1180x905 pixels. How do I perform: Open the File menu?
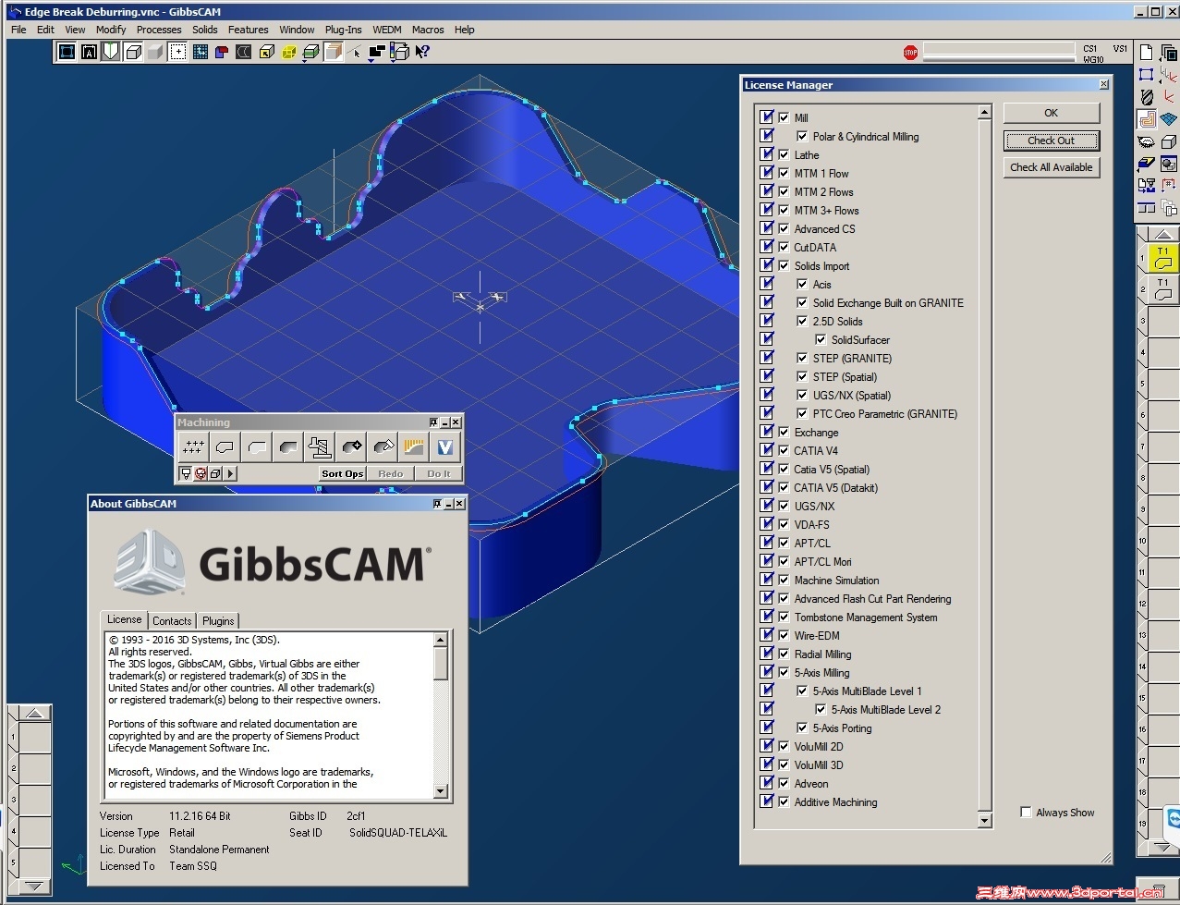click(18, 30)
